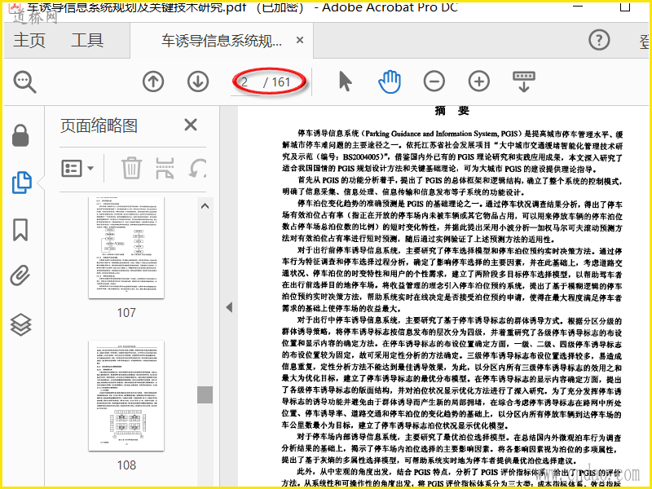Image resolution: width=652 pixels, height=489 pixels.
Task: Open the find text search tool
Action: (25, 81)
